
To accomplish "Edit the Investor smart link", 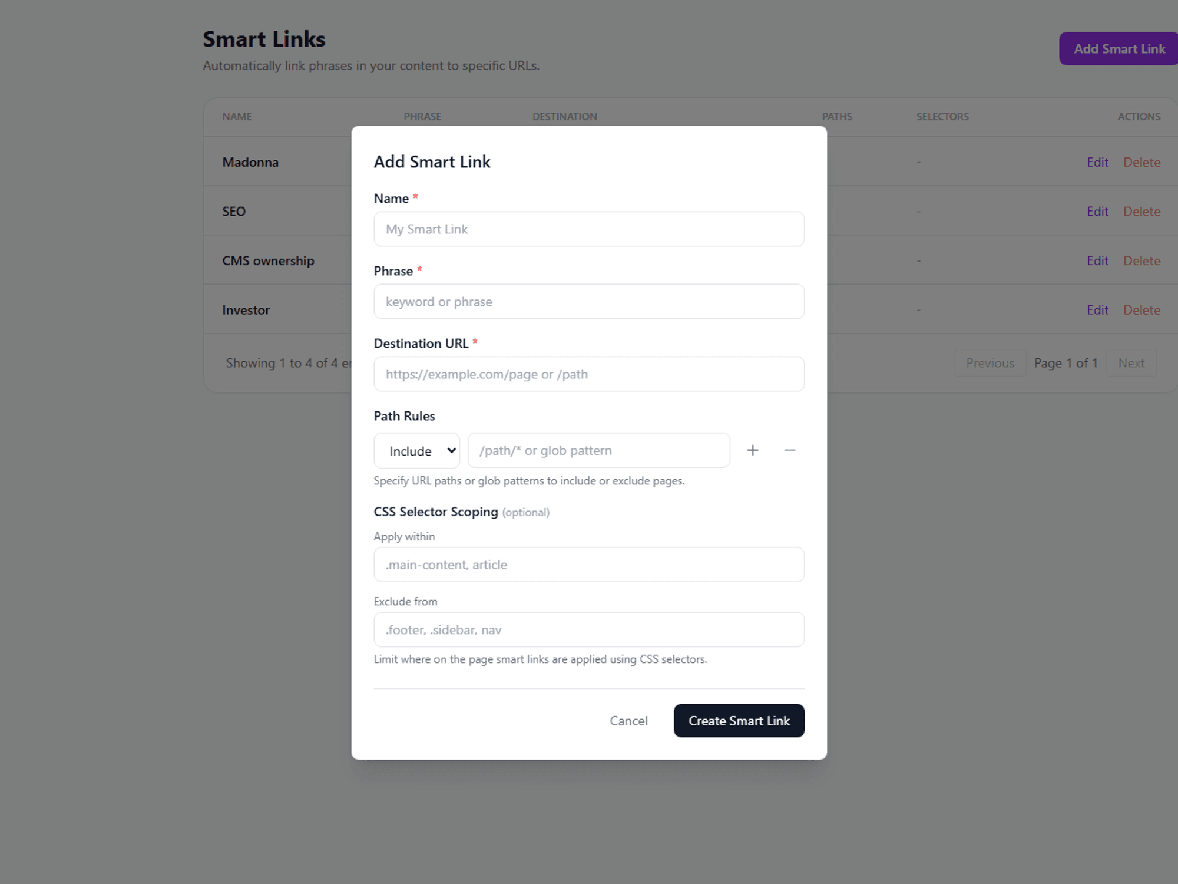I will 1097,309.
